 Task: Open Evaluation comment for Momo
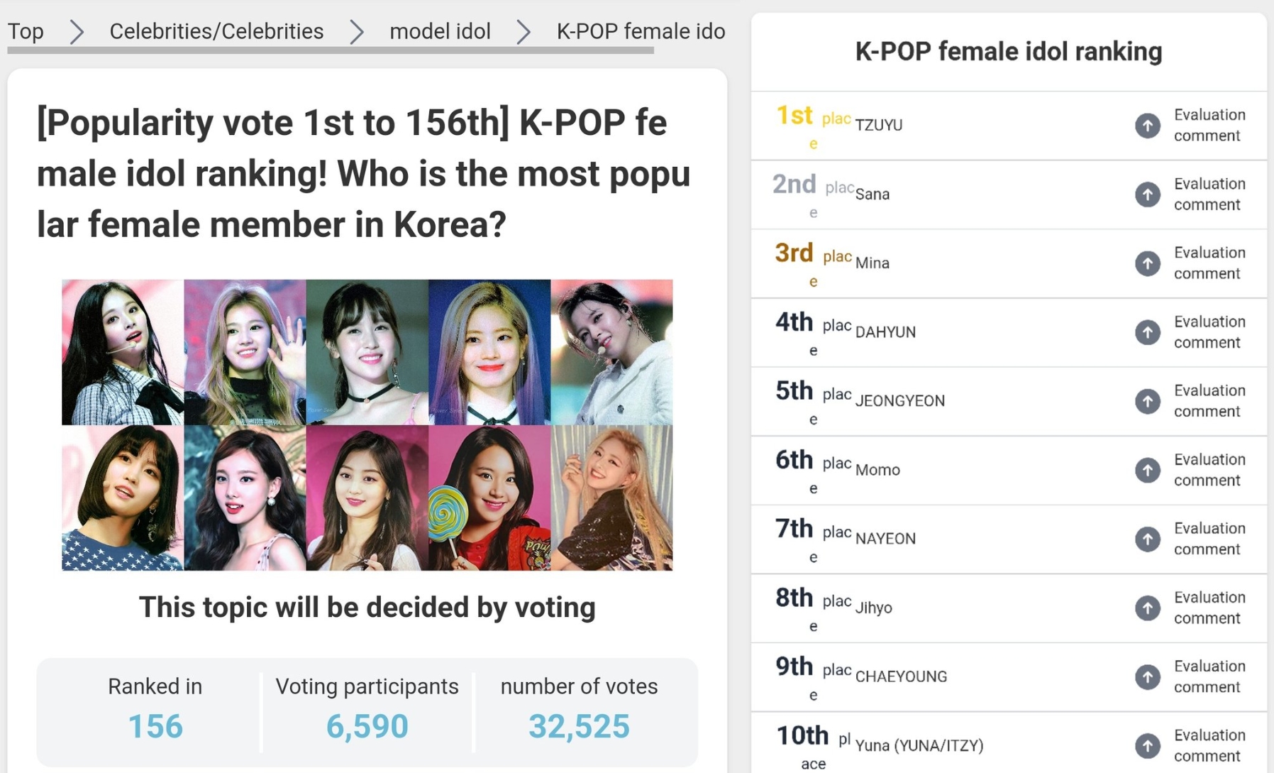coord(1209,470)
